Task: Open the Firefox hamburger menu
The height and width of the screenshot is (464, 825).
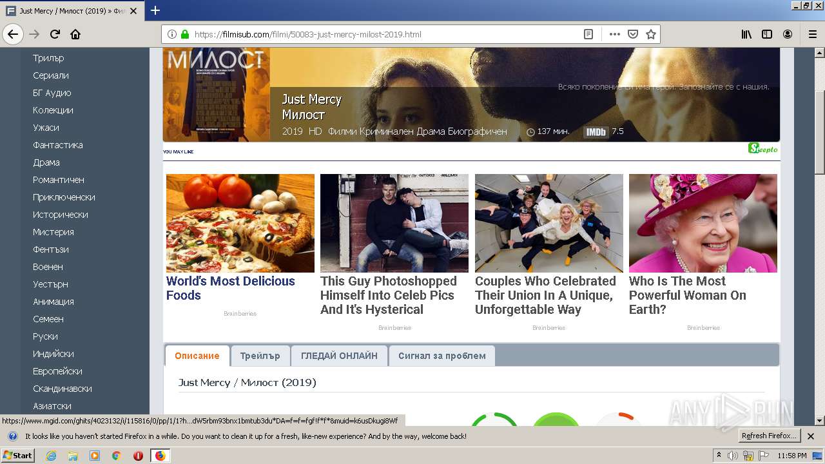Action: click(x=813, y=34)
